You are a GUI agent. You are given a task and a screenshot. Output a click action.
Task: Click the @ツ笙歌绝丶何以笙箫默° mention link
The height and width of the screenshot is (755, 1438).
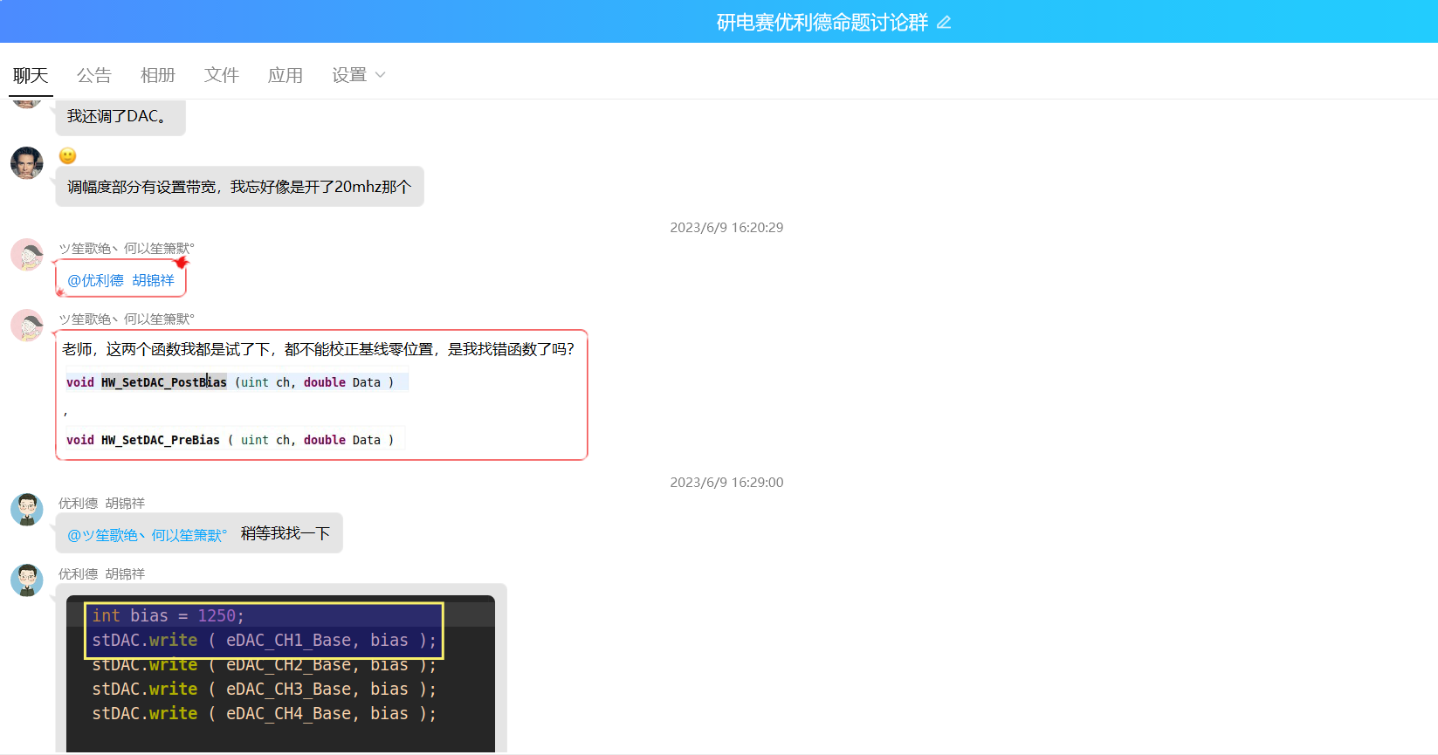click(x=148, y=535)
